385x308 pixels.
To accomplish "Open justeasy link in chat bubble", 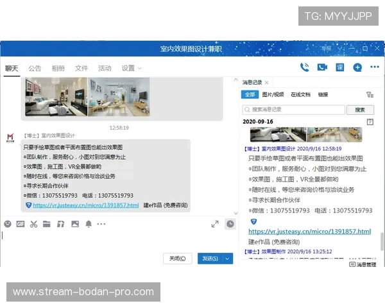I will (86, 205).
